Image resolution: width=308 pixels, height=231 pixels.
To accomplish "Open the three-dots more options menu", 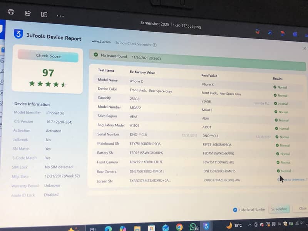I will [x=60, y=16].
